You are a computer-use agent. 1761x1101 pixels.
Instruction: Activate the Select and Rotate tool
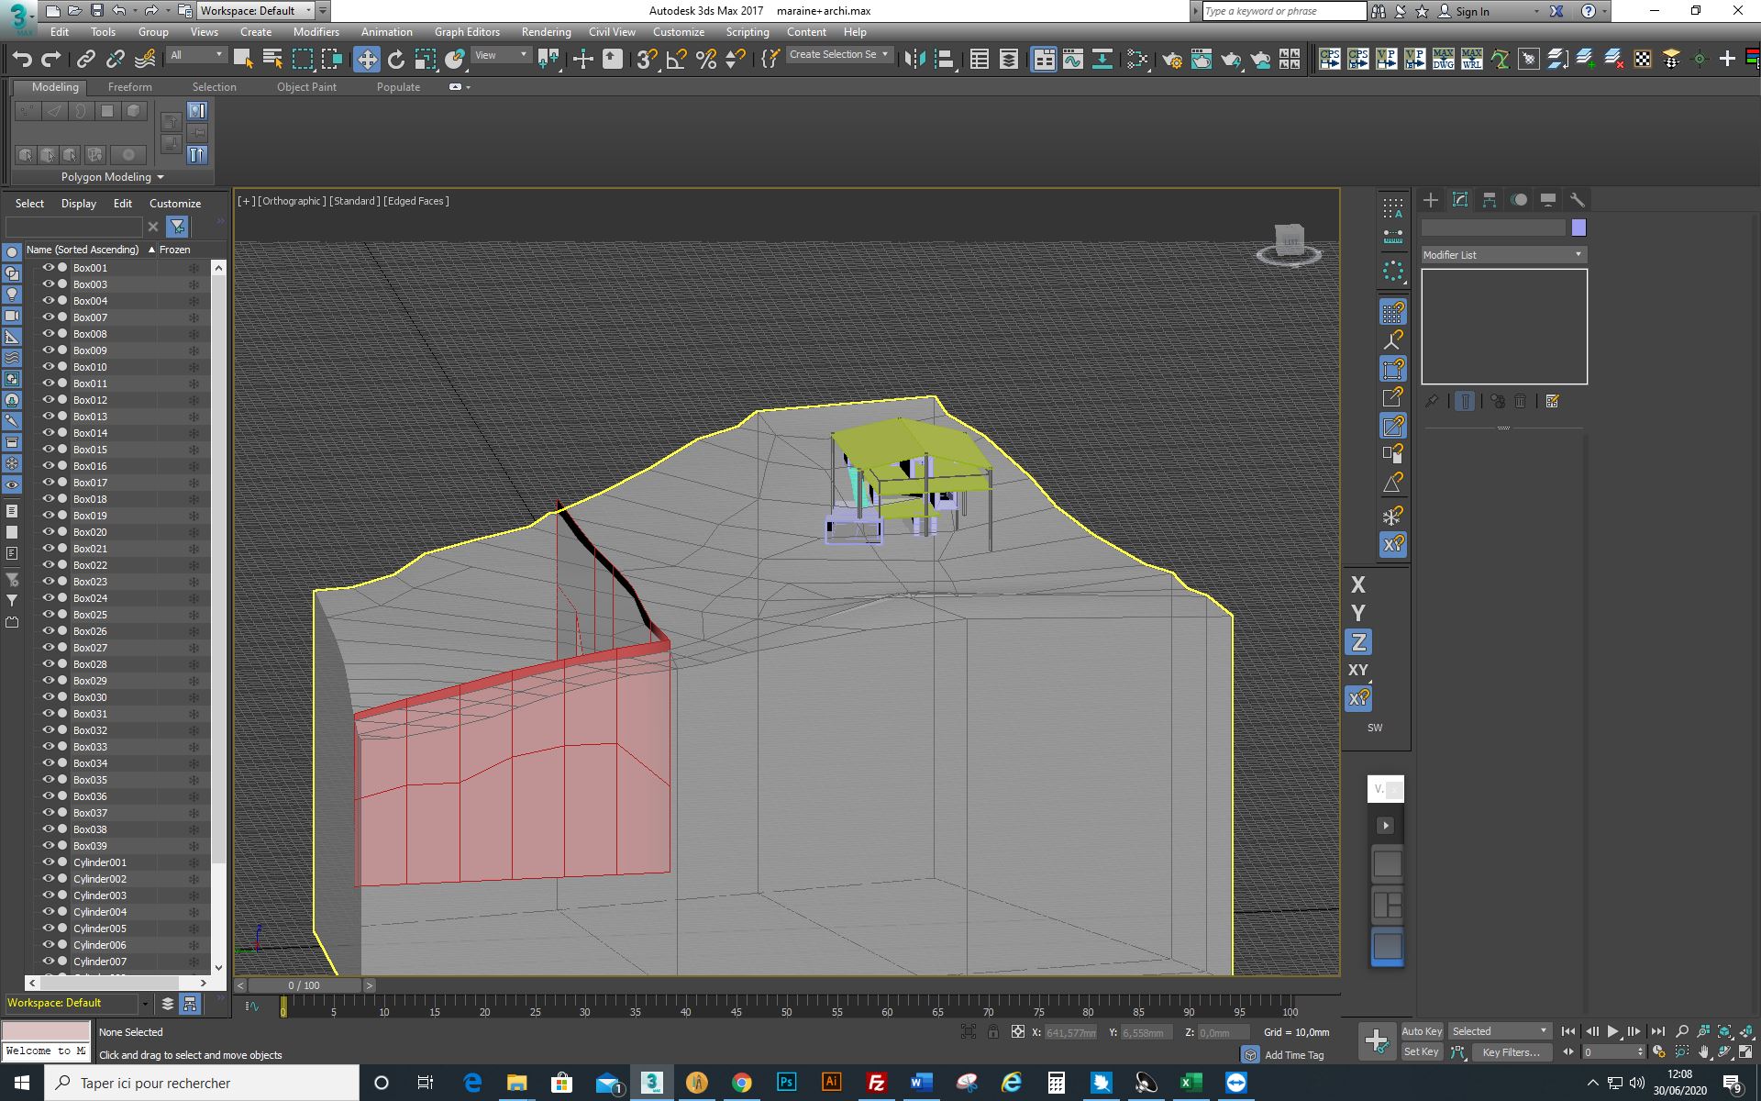pyautogui.click(x=396, y=59)
